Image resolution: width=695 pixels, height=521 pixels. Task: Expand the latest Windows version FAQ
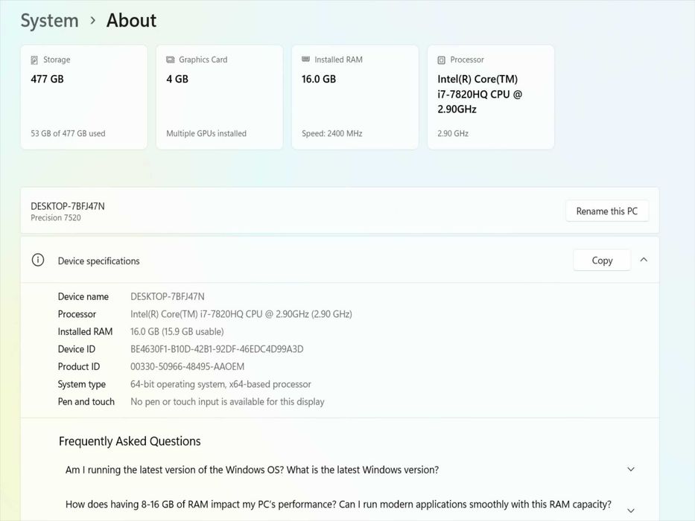point(631,469)
